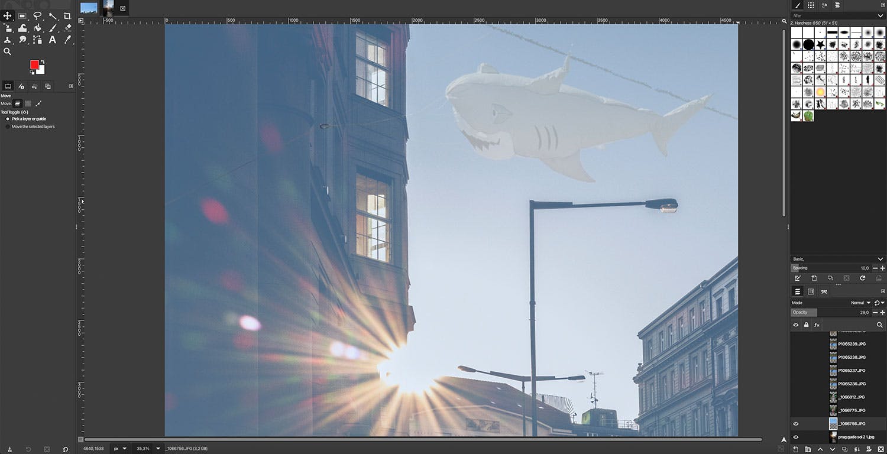Open the px unit dropdown in status bar
887x454 pixels.
[120, 449]
